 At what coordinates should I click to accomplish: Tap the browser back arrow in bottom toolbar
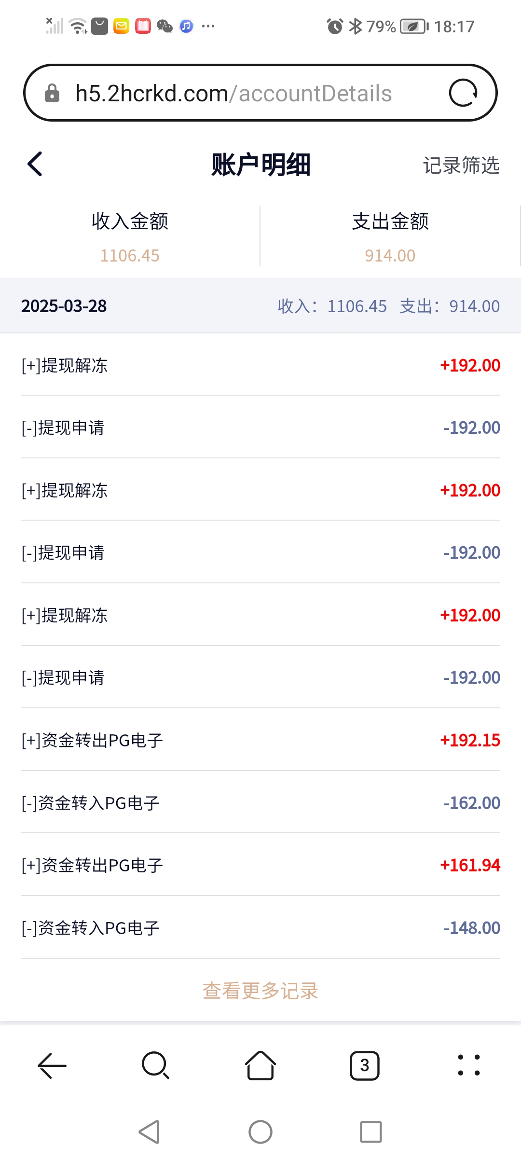52,1065
